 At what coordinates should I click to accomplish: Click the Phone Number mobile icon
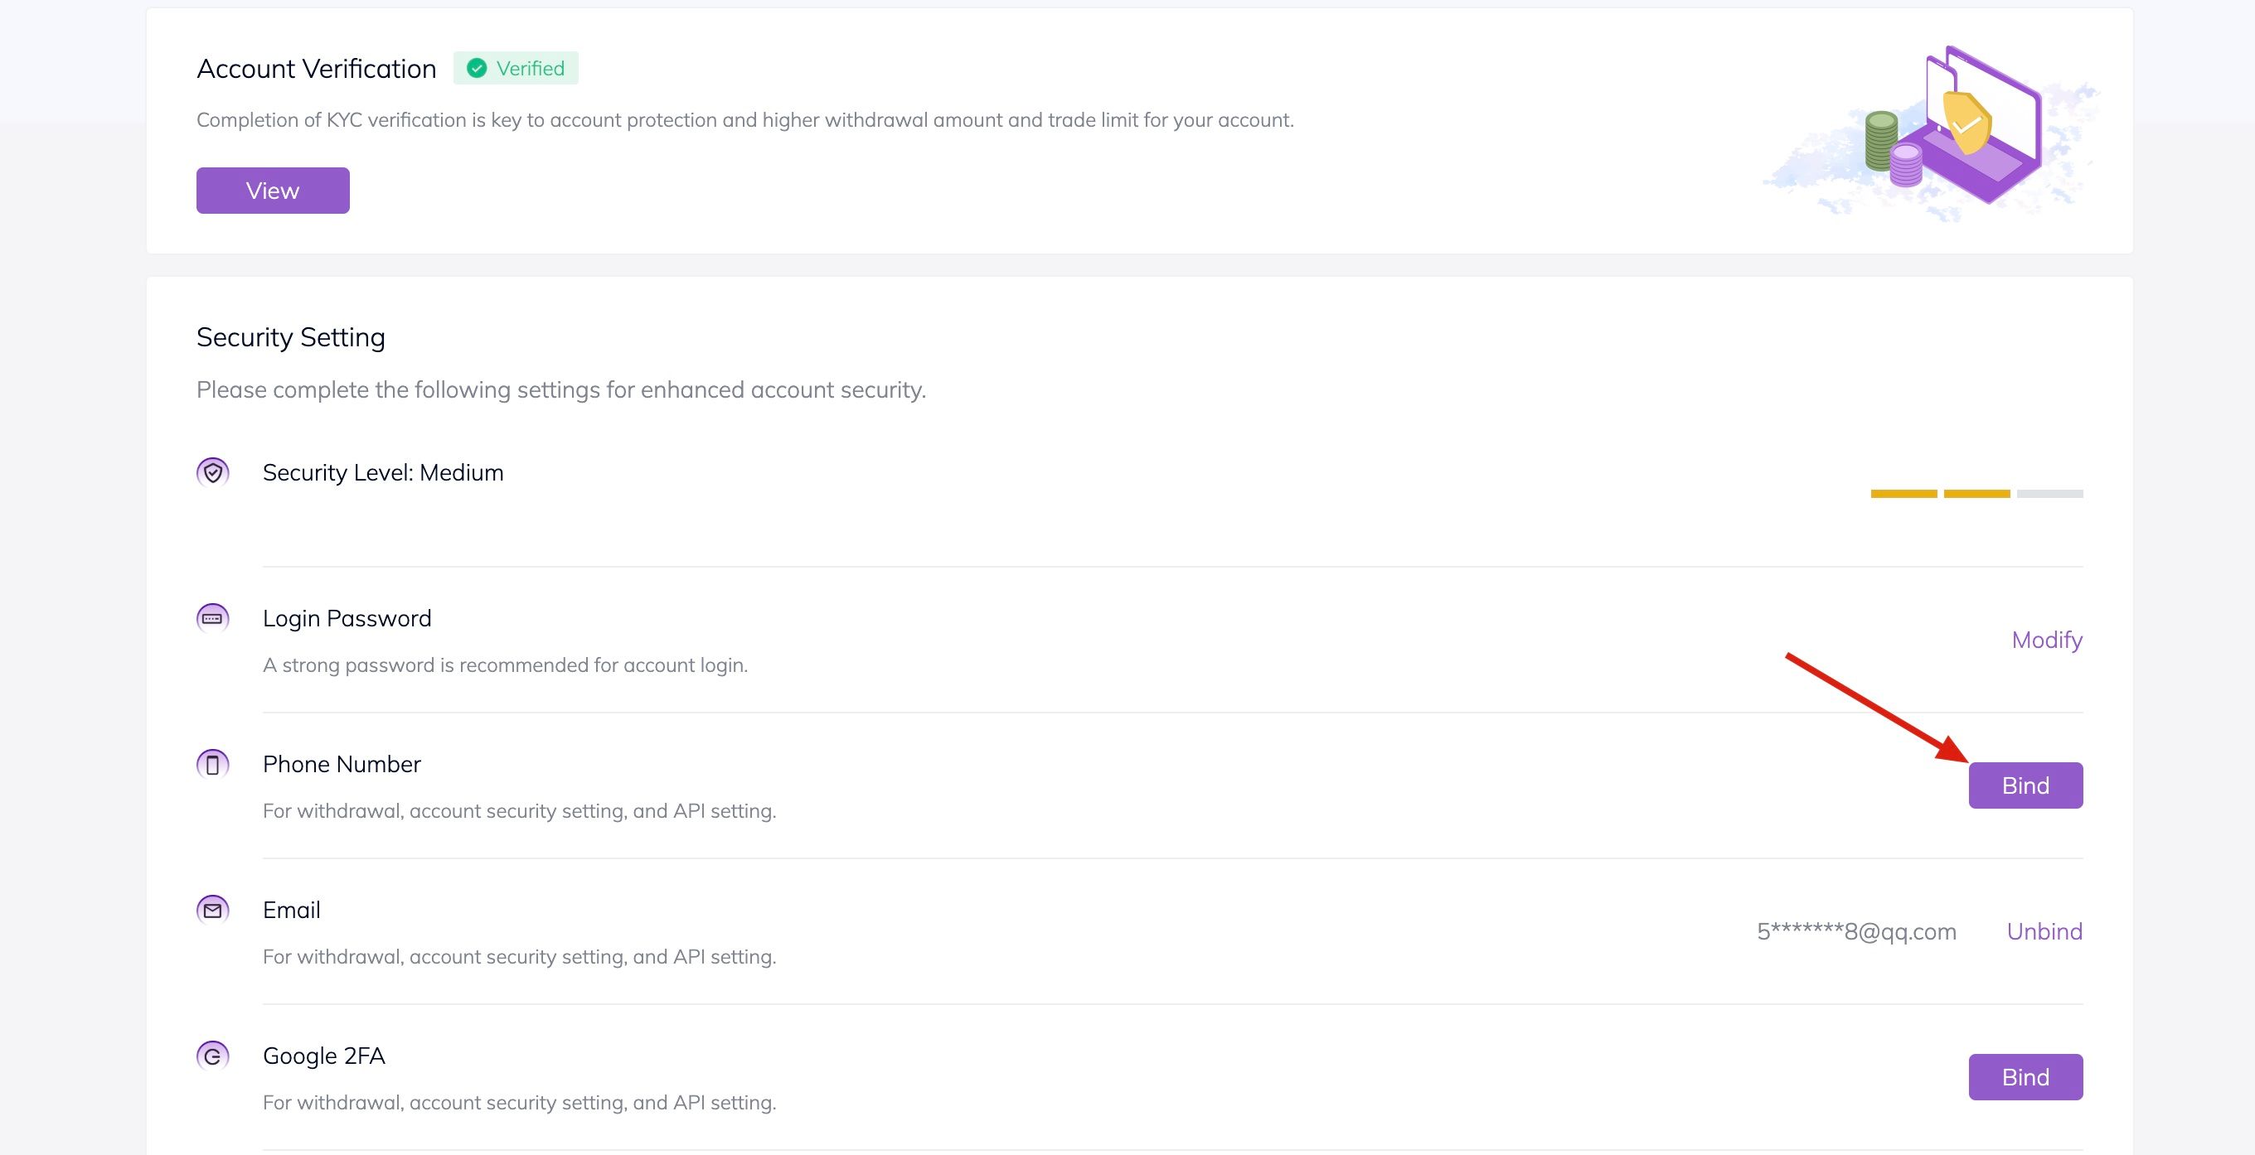[213, 764]
